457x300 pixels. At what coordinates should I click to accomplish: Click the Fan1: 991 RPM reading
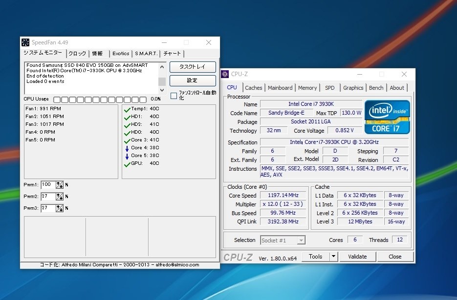(43, 108)
